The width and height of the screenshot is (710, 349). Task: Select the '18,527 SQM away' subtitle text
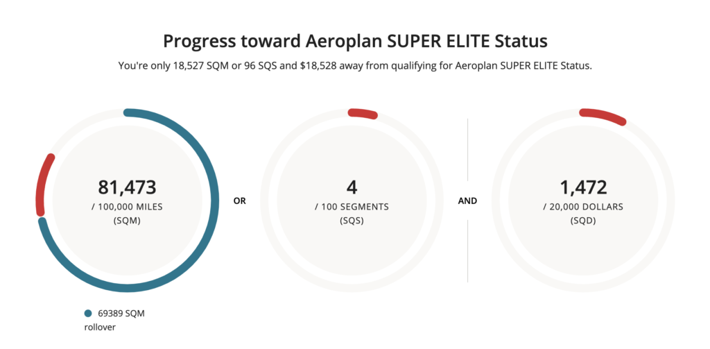[x=355, y=66]
